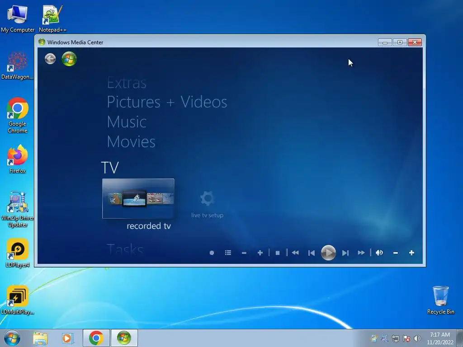Click the stop playback button
The image size is (463, 347).
point(278,253)
